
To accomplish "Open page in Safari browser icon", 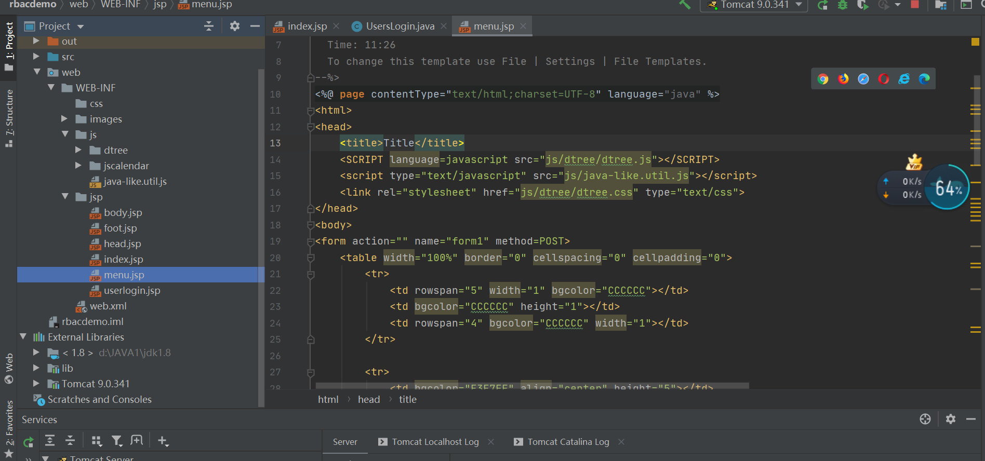I will 863,79.
